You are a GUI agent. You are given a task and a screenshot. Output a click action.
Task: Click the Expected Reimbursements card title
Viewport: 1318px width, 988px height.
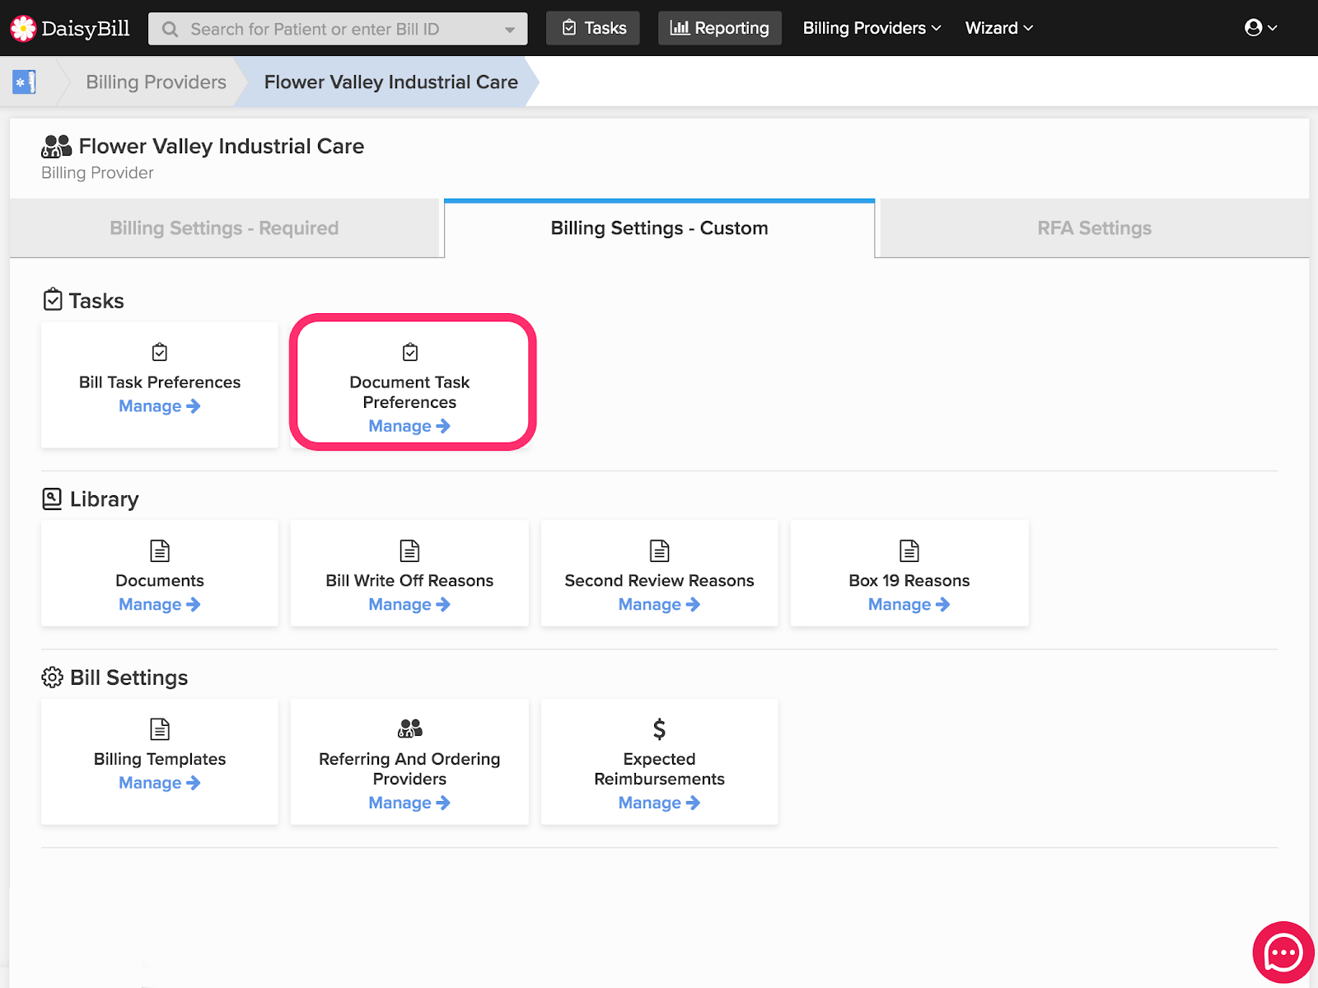pyautogui.click(x=659, y=769)
